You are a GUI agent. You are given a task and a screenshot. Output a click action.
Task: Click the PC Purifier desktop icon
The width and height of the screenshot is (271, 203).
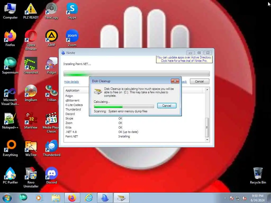[10, 176]
